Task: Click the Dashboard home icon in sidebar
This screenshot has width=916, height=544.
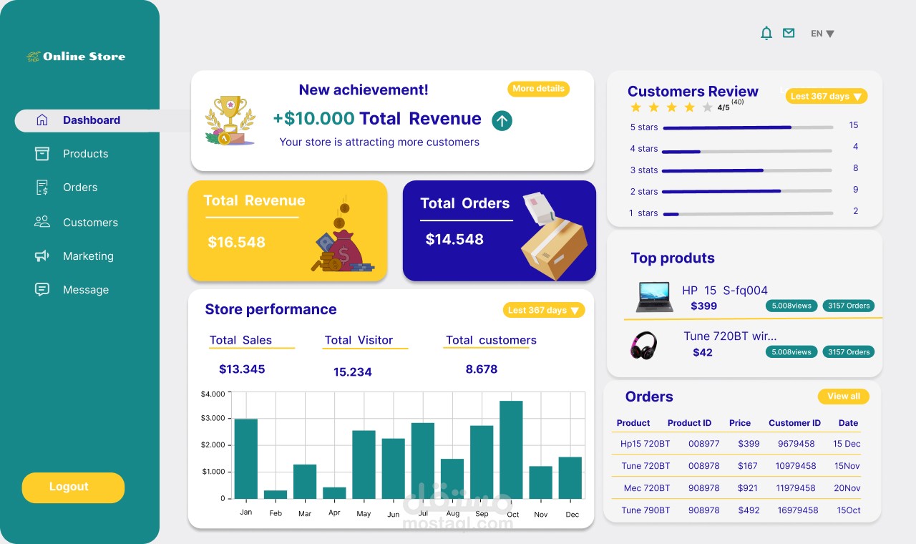Action: click(x=42, y=120)
